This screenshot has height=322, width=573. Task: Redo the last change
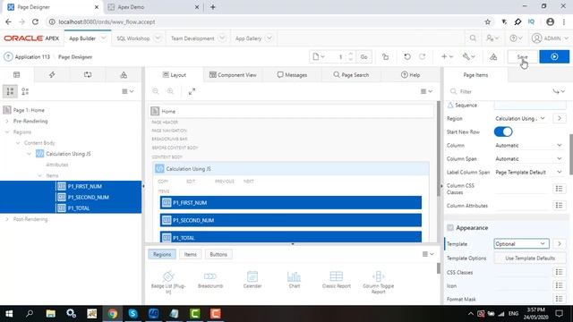(423, 57)
